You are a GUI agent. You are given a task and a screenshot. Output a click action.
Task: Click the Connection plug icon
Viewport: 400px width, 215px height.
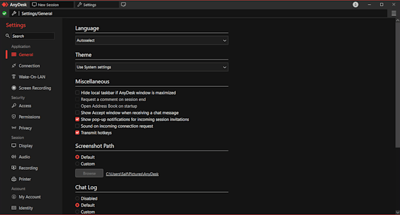point(14,66)
